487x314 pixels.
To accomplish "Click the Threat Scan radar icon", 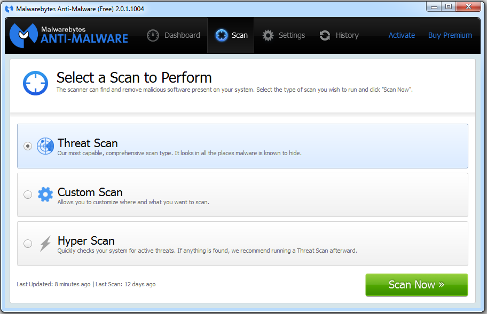I will coord(45,146).
